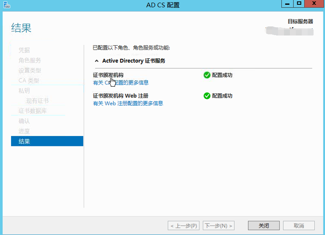Viewport: 325px width, 235px height.
Task: Collapse the Active Directory 证书服务 section
Action: 97,61
